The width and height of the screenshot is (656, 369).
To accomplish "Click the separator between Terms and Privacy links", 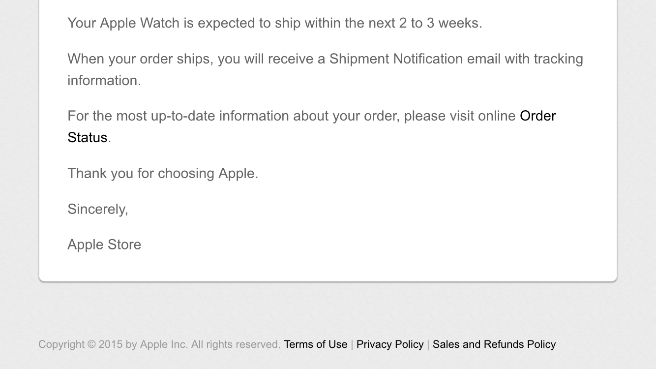I will point(352,344).
